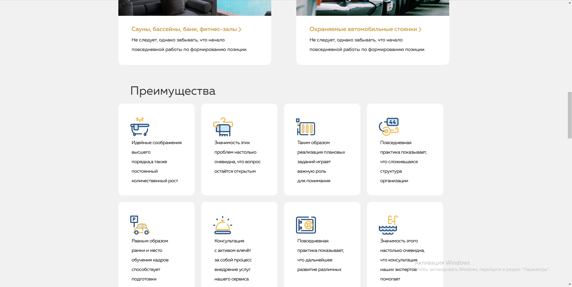Select the towel hanger amenity icon
Image resolution: width=572 pixels, height=287 pixels.
223,127
